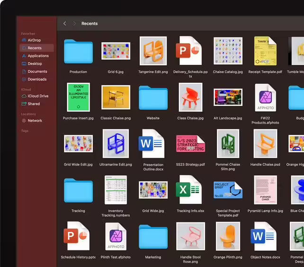Select the Marketing folder
Image resolution: width=304 pixels, height=267 pixels.
153,236
